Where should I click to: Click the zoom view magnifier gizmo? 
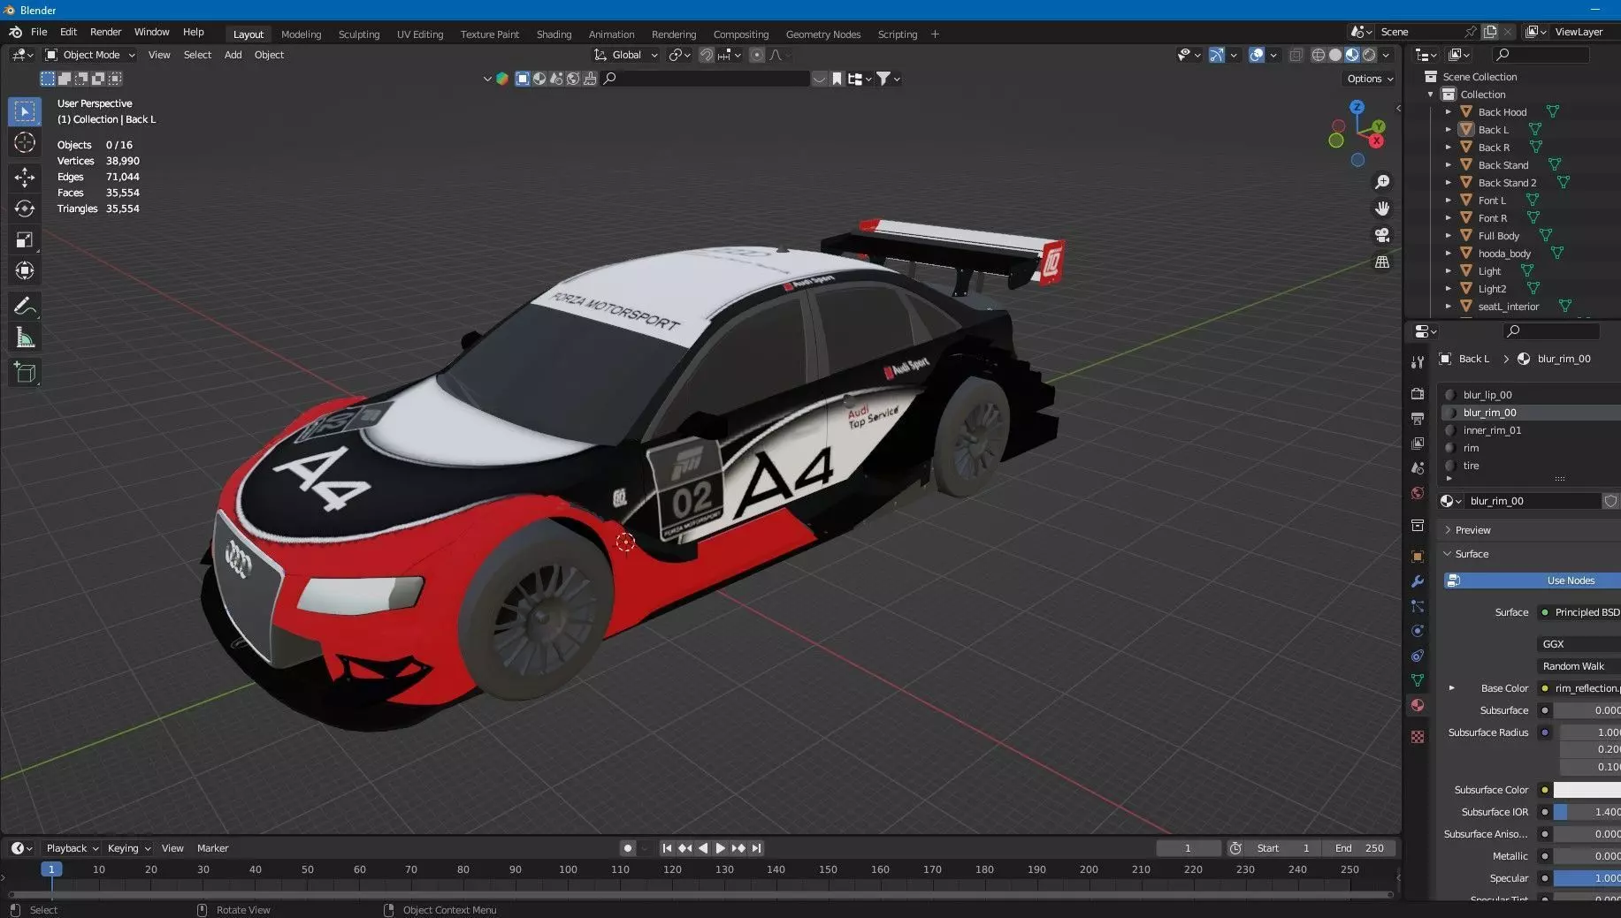pyautogui.click(x=1381, y=182)
